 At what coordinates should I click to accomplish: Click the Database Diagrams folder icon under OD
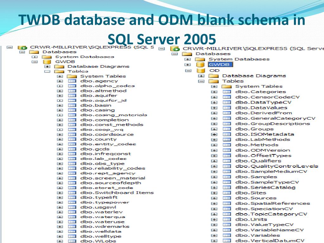(x=214, y=76)
